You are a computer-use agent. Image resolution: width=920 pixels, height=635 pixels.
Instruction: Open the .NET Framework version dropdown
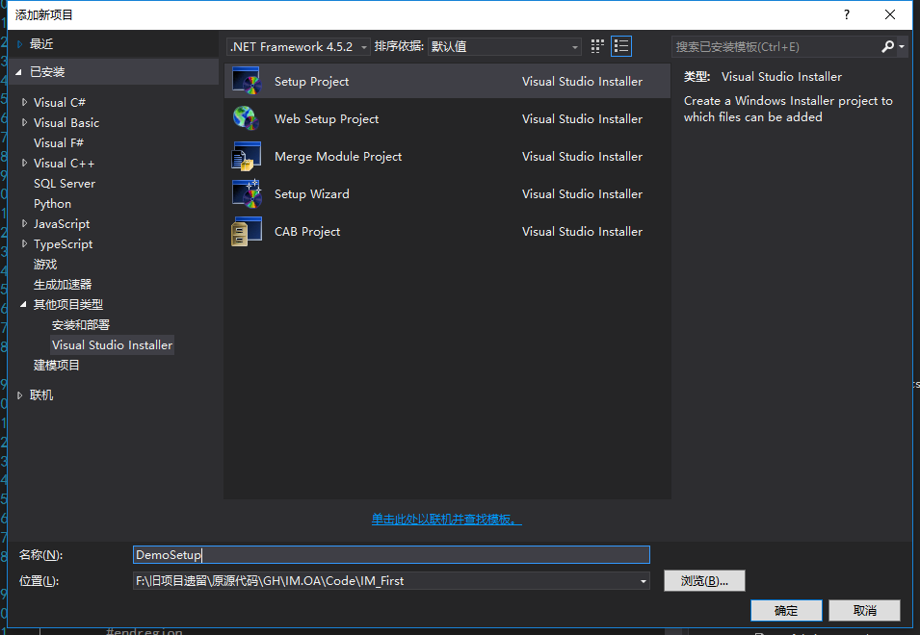click(299, 46)
